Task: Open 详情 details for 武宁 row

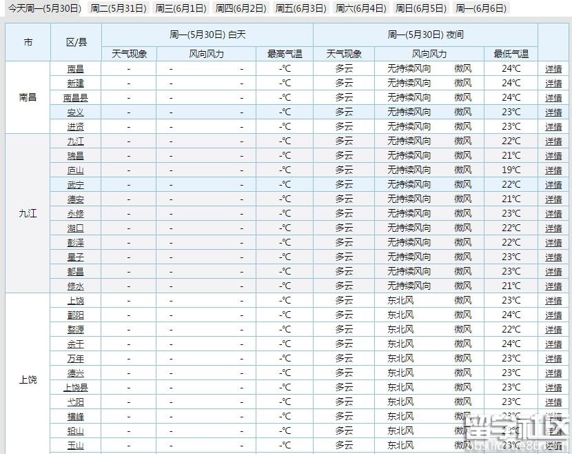Action: coord(553,185)
